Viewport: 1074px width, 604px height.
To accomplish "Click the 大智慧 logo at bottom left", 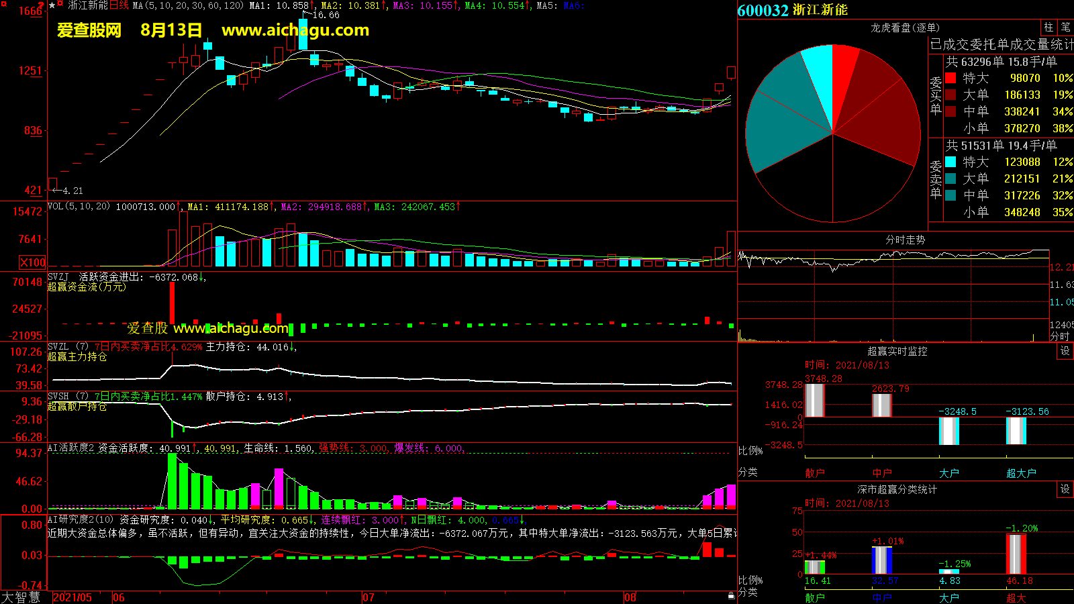I will pyautogui.click(x=21, y=597).
